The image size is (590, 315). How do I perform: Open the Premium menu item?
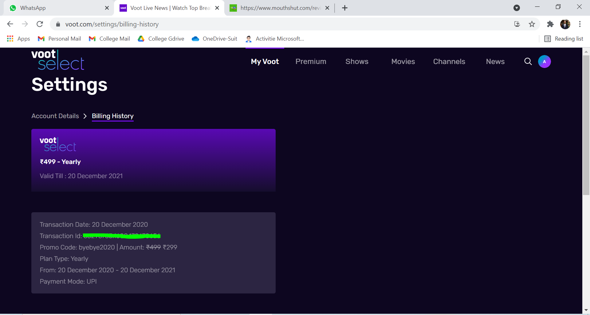pos(311,62)
